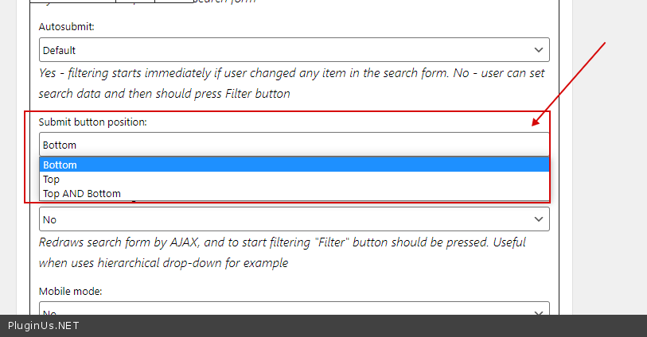The height and width of the screenshot is (337, 647).
Task: Click the Mobile mode label
Action: coord(71,292)
